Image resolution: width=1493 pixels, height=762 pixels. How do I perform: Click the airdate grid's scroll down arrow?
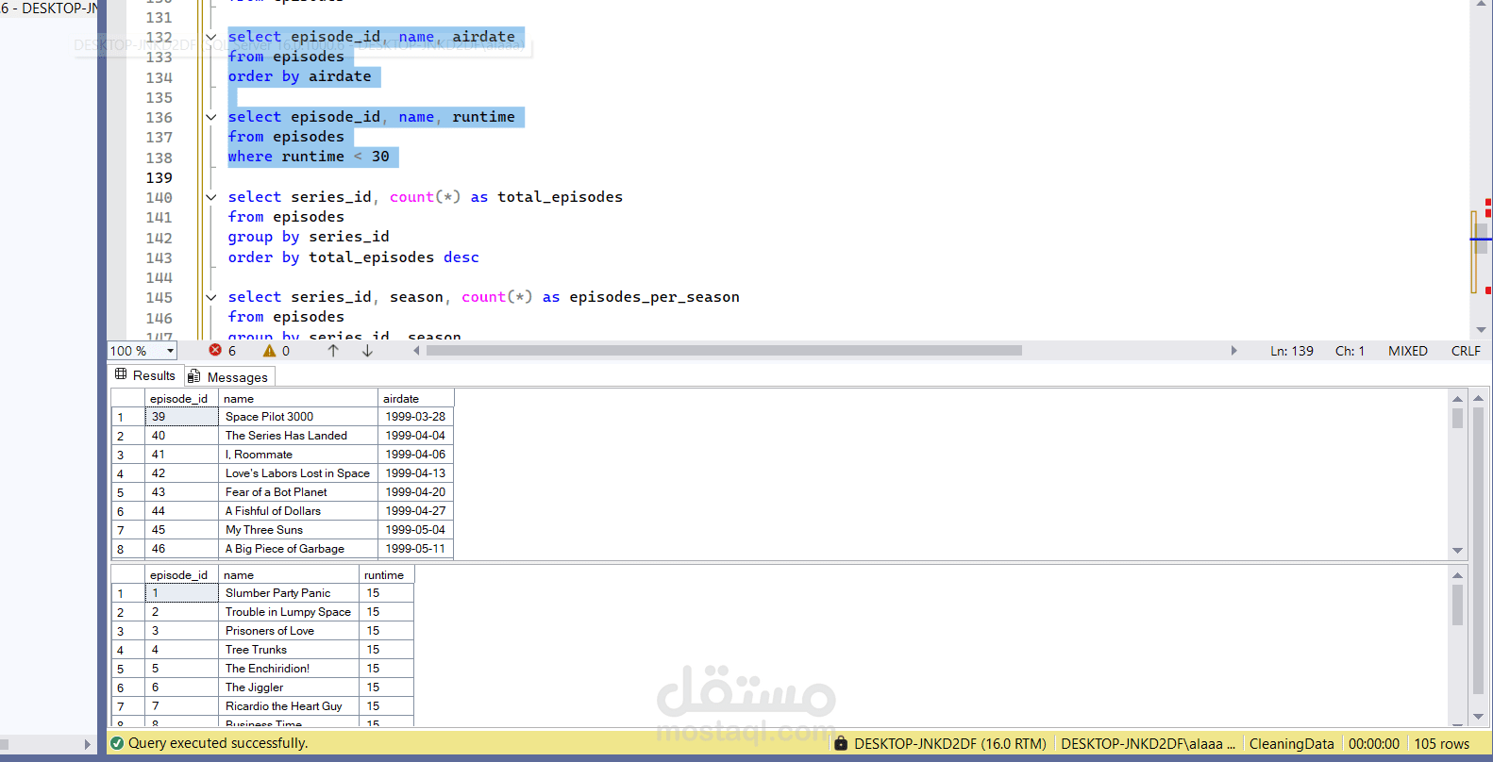(1457, 550)
